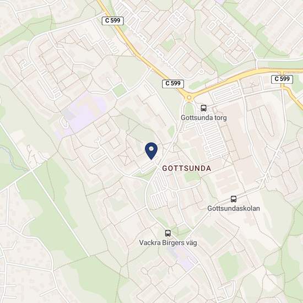The image size is (303, 303).
Task: Click the C 599 shield beside the roundabout
Action: 173,84
